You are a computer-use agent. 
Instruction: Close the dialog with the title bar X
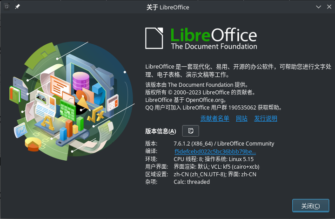328,7
